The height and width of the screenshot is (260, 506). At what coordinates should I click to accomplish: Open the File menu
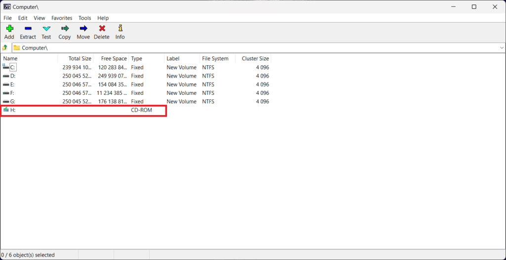click(7, 18)
